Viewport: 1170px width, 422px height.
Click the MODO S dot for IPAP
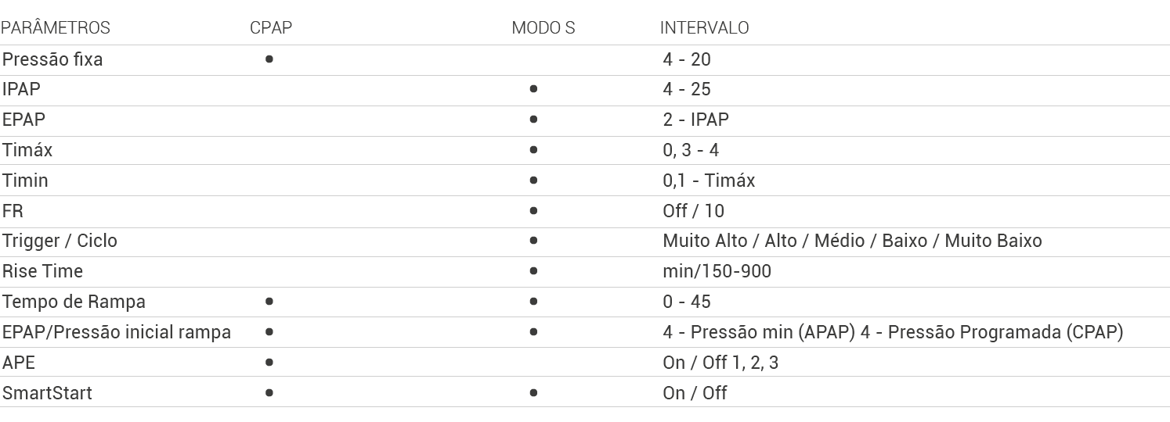point(533,89)
